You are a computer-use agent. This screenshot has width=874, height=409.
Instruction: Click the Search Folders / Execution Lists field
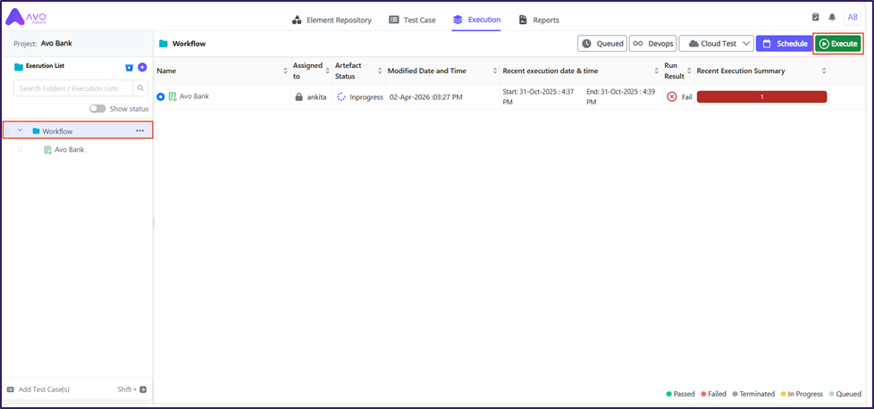tap(73, 88)
